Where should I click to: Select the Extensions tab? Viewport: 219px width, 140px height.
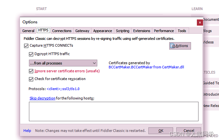[x=142, y=31]
